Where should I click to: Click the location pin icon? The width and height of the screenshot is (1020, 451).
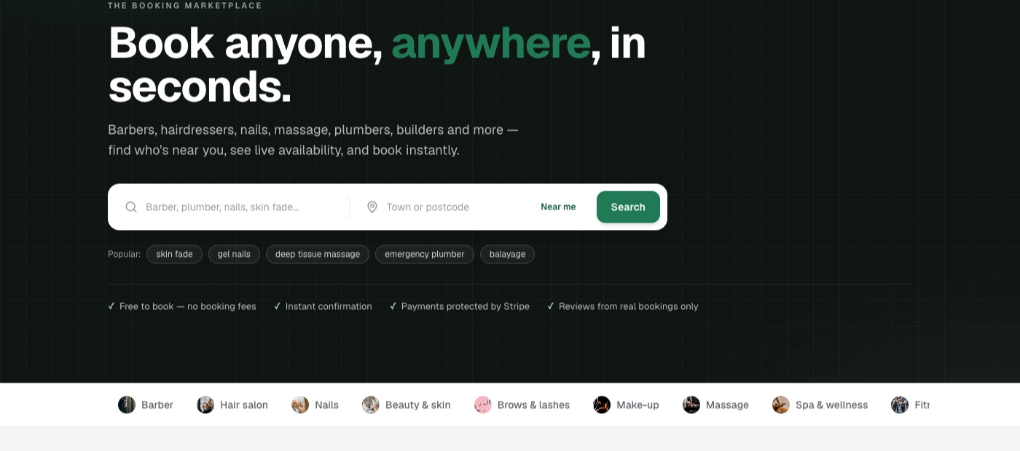pyautogui.click(x=372, y=207)
